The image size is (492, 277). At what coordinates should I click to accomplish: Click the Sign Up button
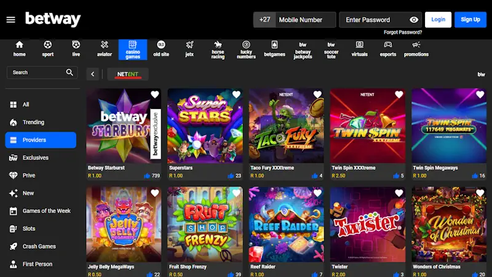click(x=470, y=20)
